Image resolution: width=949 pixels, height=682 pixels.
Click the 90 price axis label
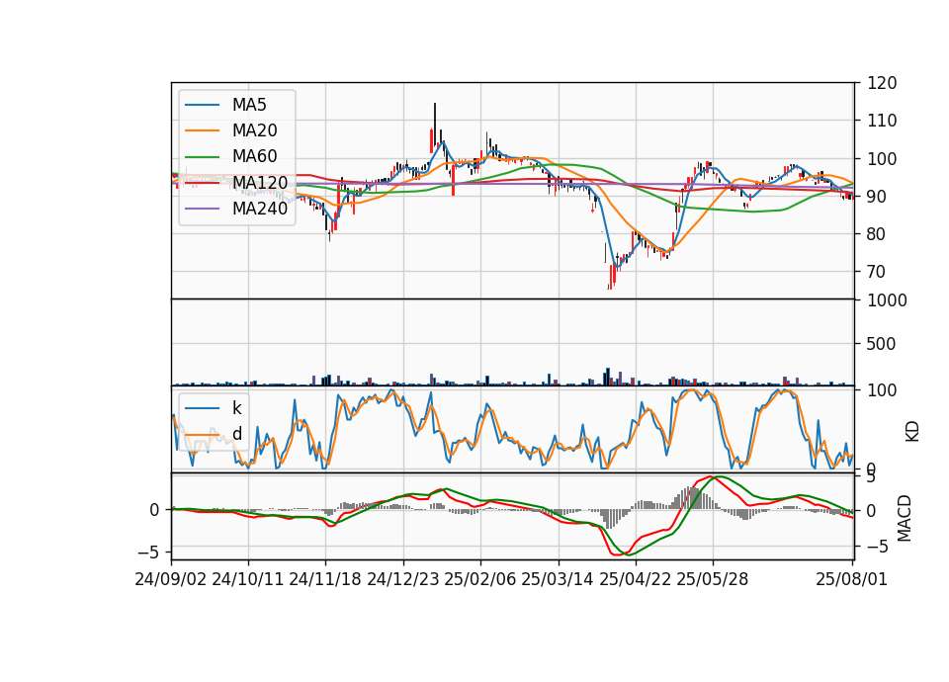[x=877, y=197]
